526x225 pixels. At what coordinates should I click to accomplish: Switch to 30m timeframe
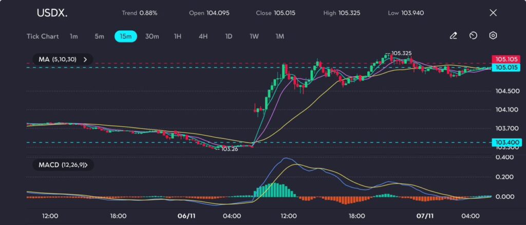pos(152,36)
